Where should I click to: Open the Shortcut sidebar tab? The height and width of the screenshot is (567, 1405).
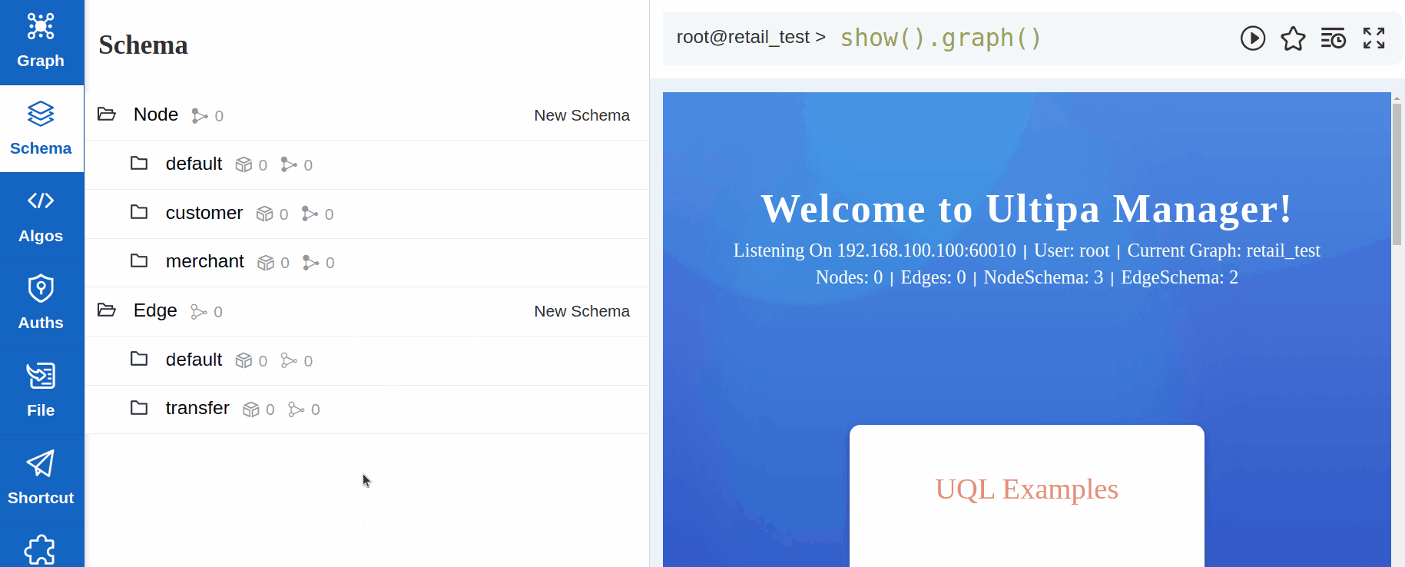click(x=41, y=478)
